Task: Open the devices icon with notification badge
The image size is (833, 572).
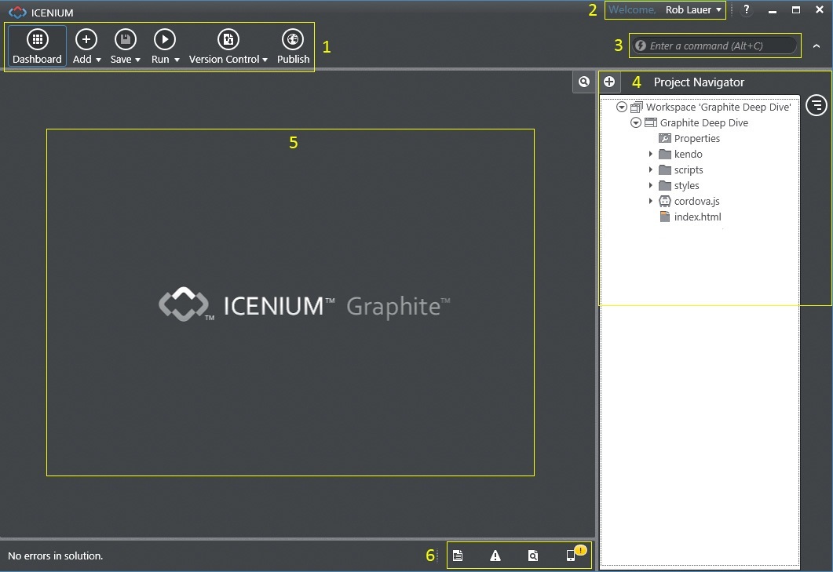Action: click(575, 554)
